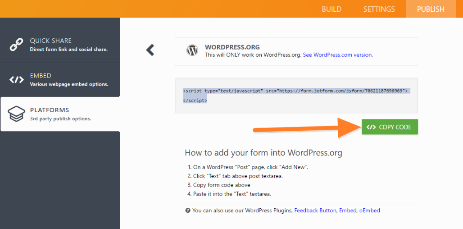This screenshot has height=229, width=463.
Task: Click the Quick Share chain link icon
Action: [17, 45]
